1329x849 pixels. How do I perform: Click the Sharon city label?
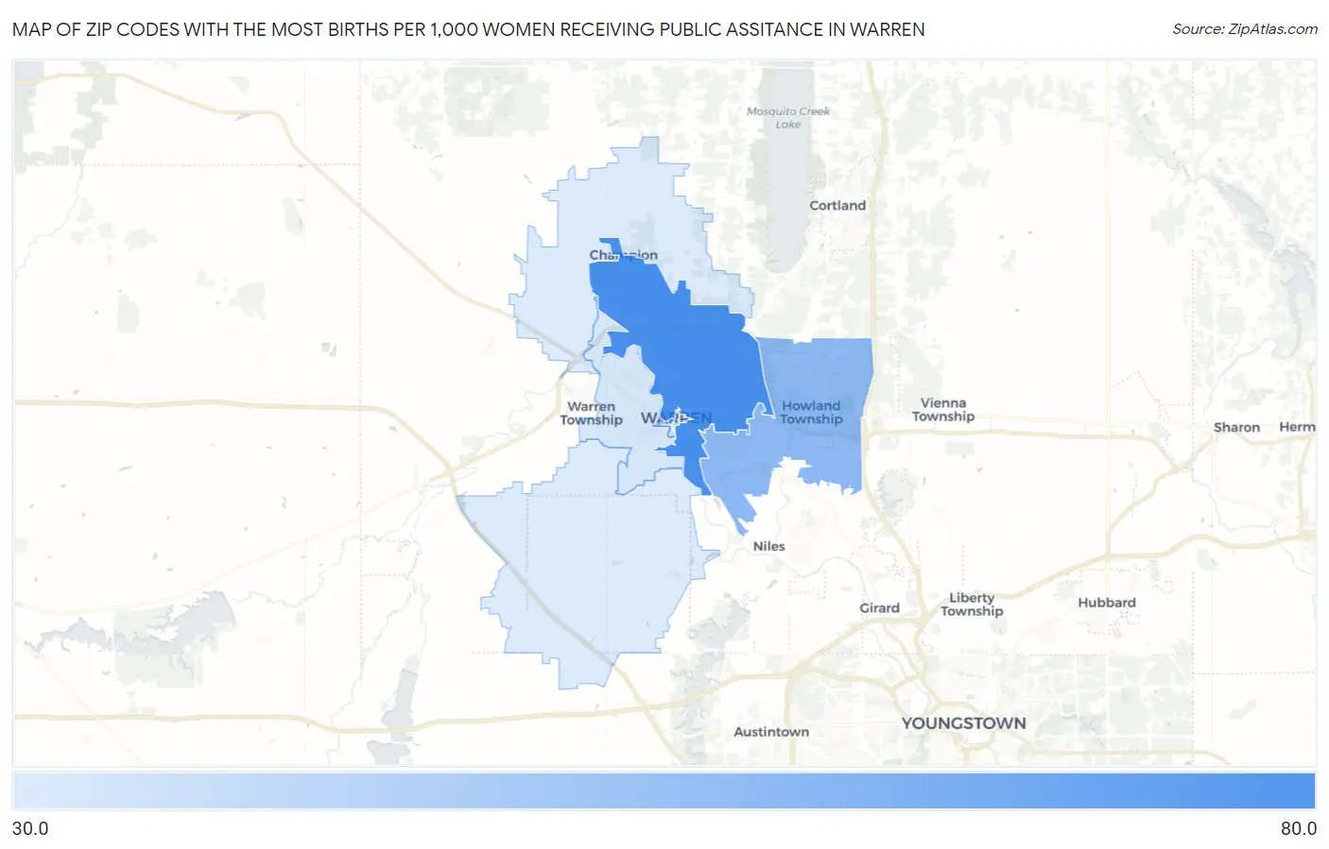click(1236, 428)
